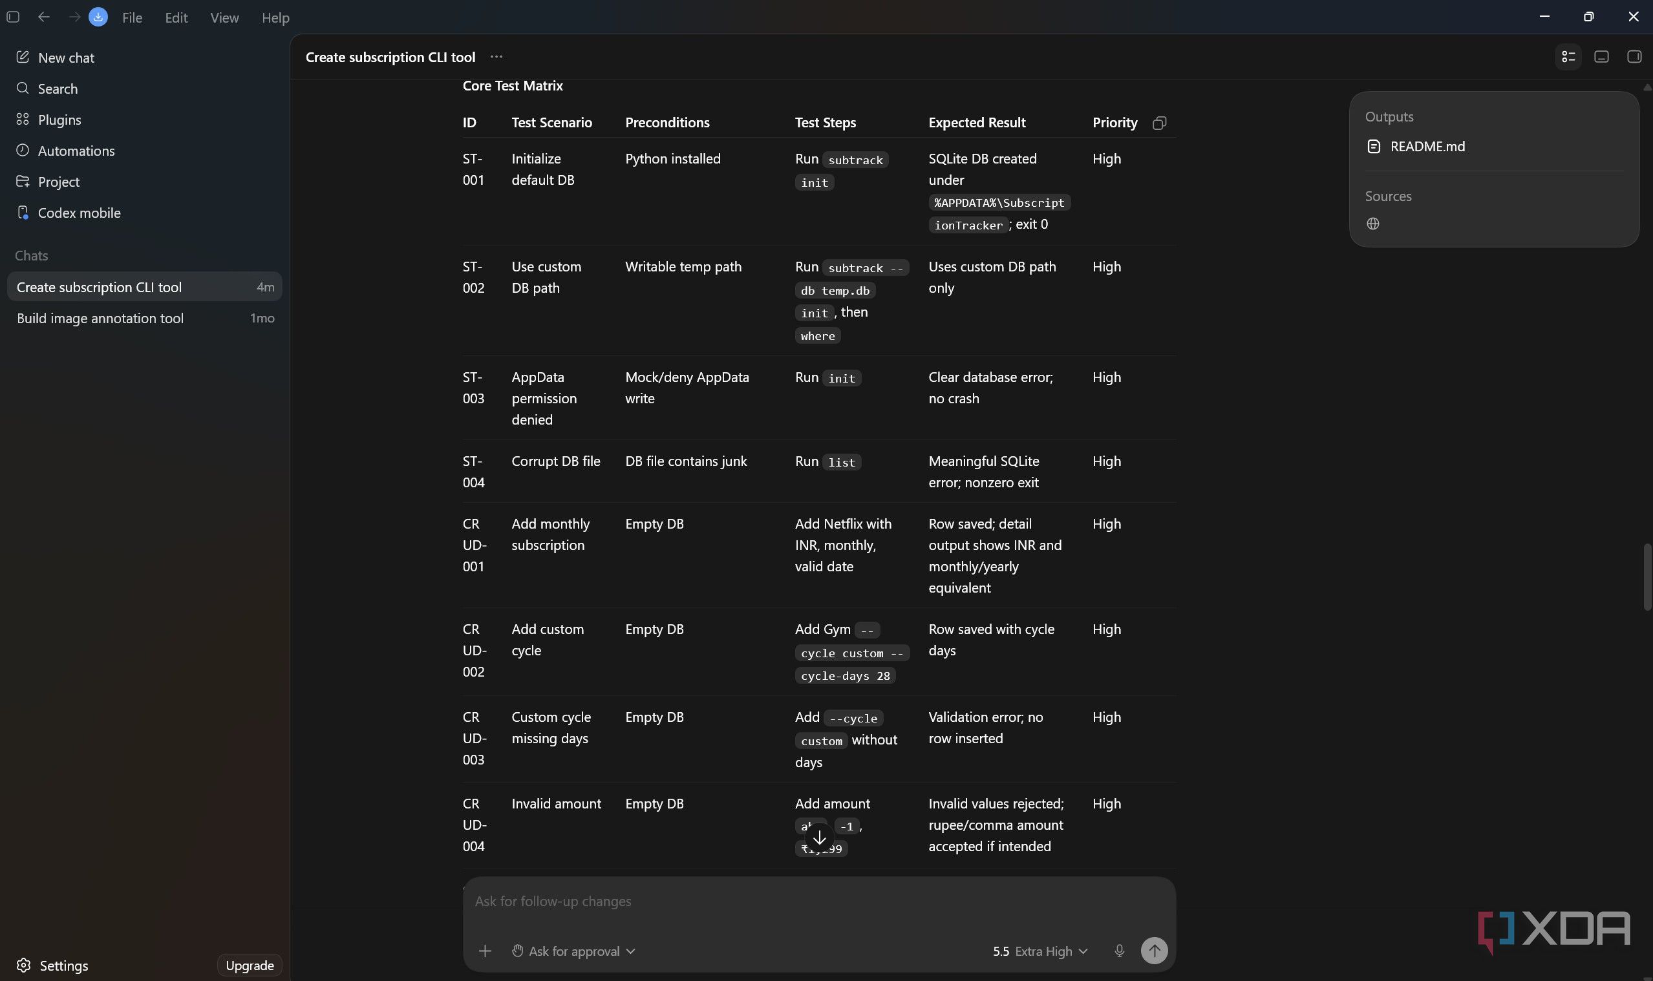Click the Upgrade button

(x=250, y=965)
